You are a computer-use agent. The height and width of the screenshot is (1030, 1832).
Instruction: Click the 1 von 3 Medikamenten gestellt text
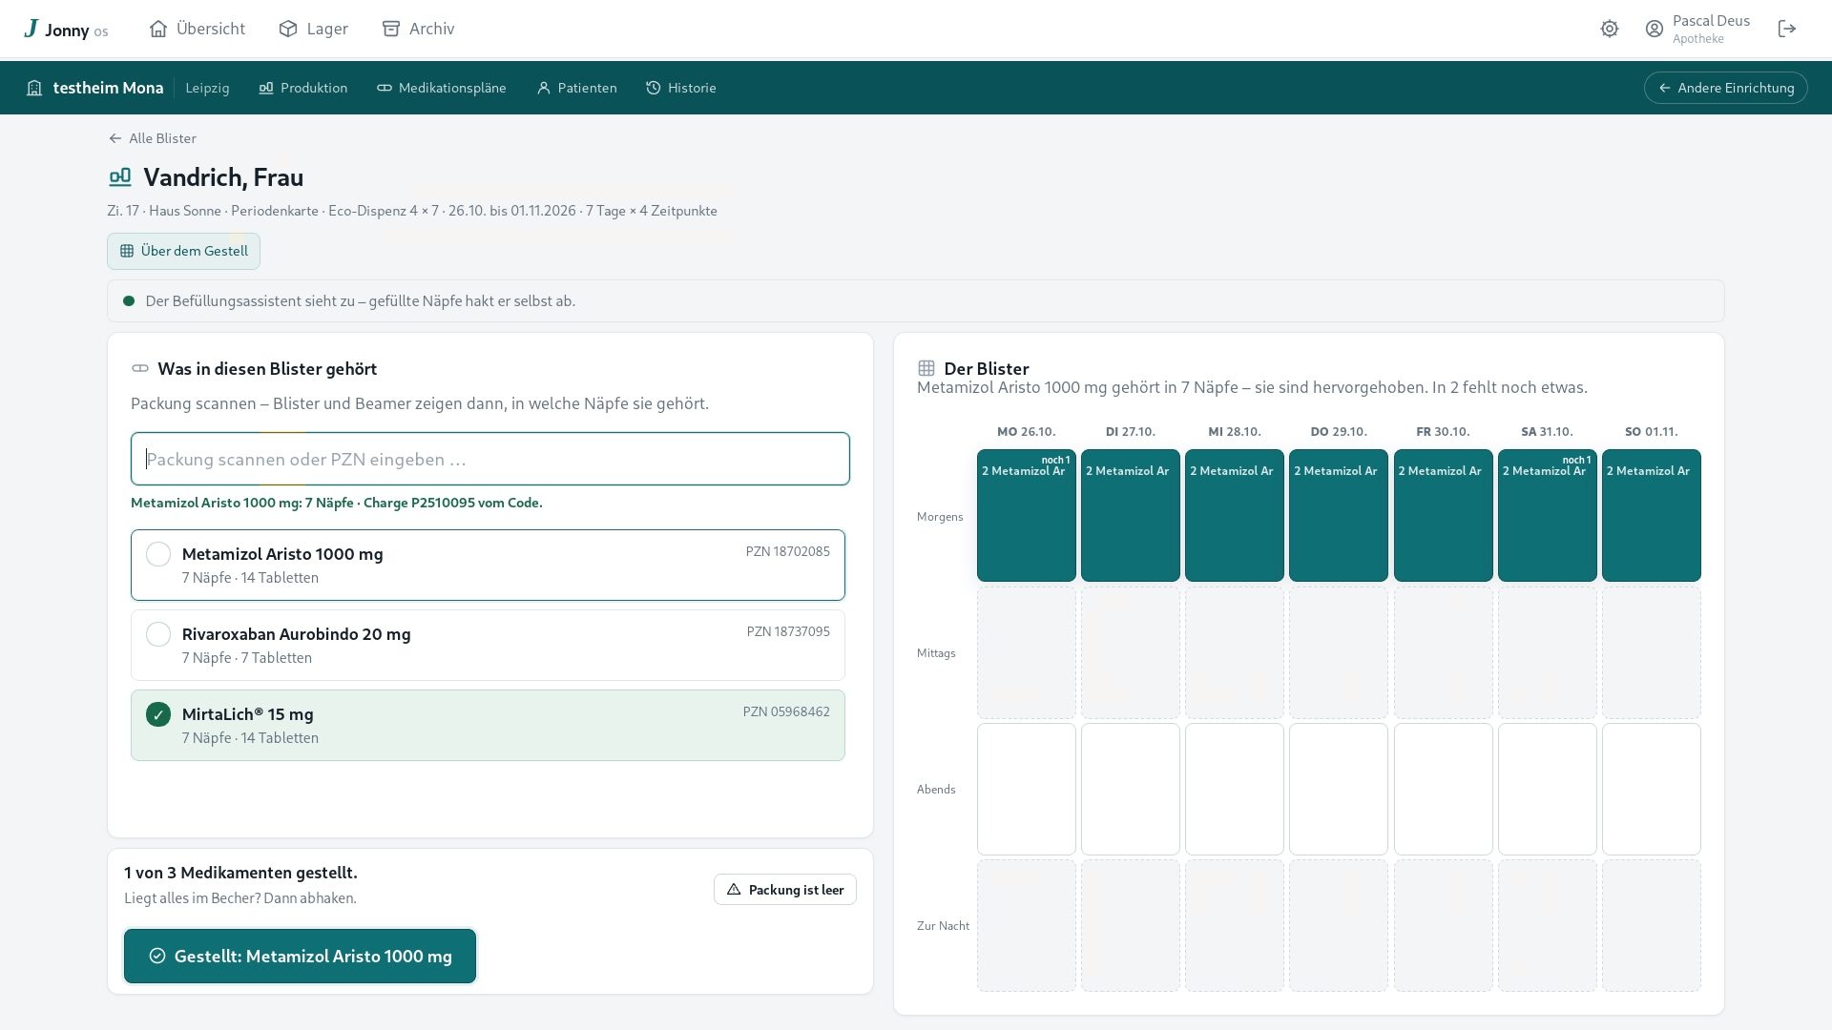(x=240, y=873)
